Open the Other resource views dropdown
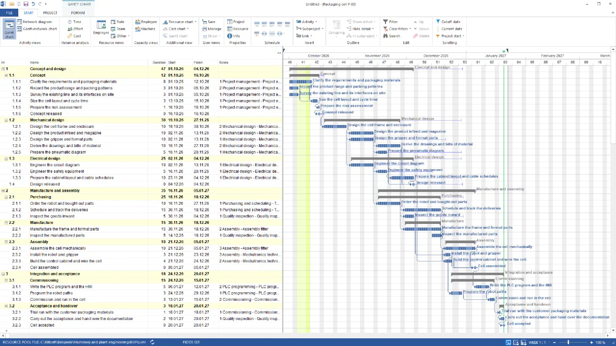The image size is (616, 346). coord(120,36)
